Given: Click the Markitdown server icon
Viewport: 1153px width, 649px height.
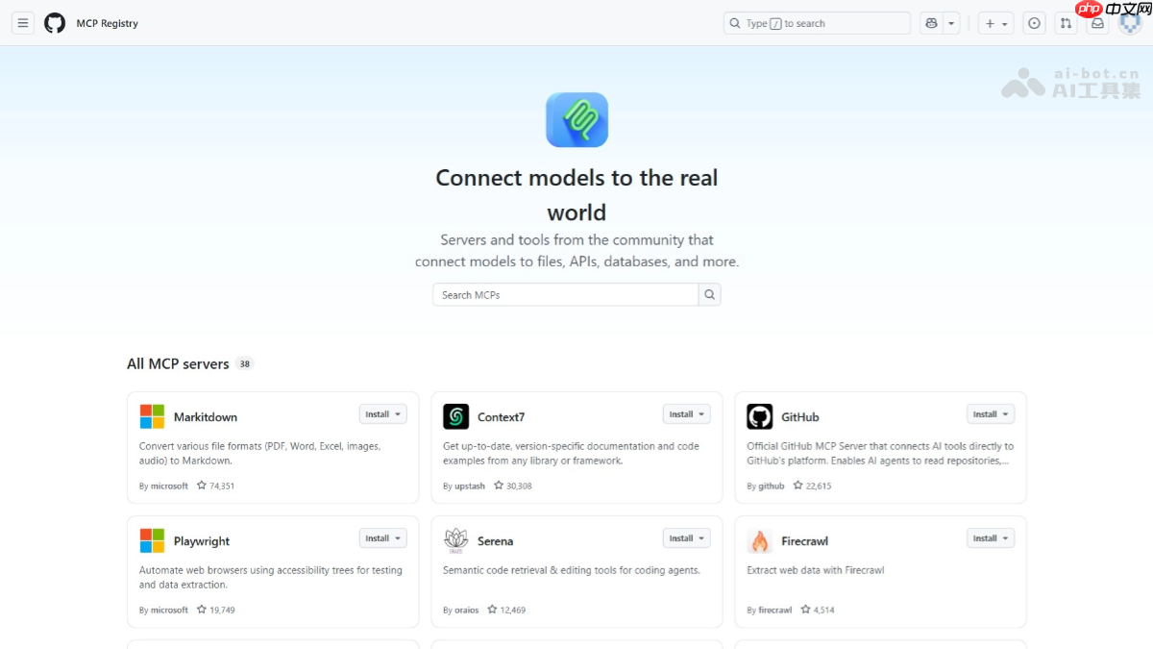Looking at the screenshot, I should (151, 416).
